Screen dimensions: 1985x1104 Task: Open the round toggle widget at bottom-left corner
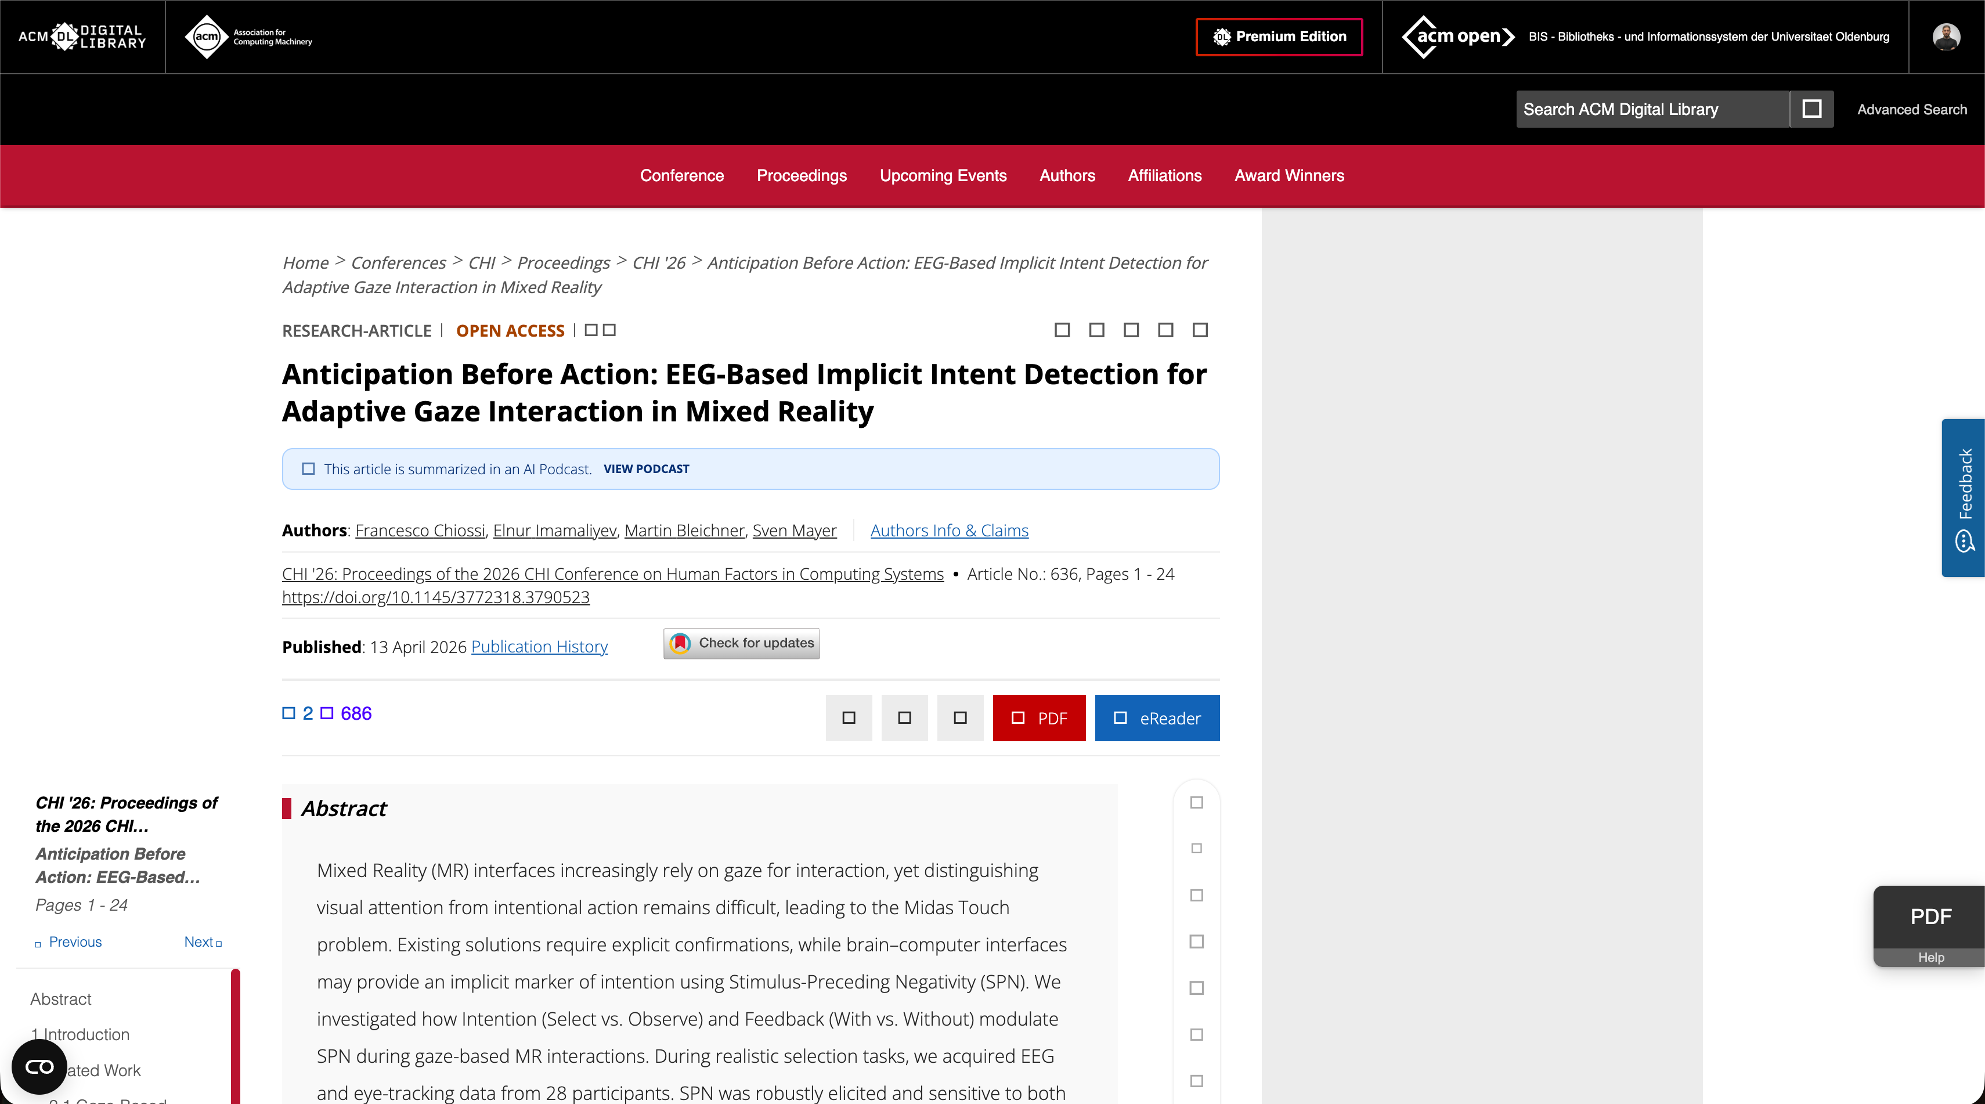point(39,1066)
